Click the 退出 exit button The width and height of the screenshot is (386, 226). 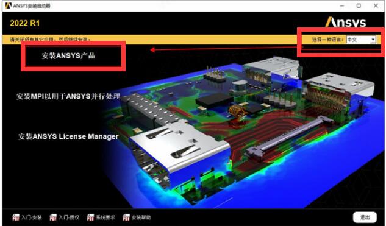[x=365, y=217]
